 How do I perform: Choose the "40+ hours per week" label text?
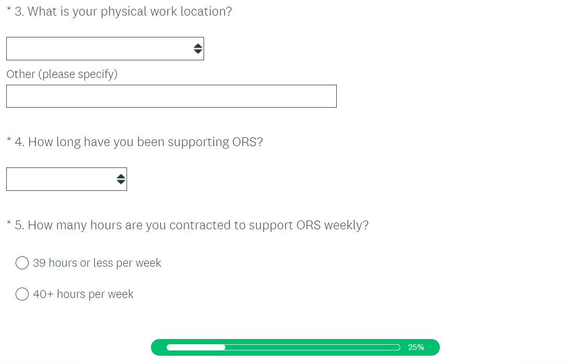pos(83,294)
